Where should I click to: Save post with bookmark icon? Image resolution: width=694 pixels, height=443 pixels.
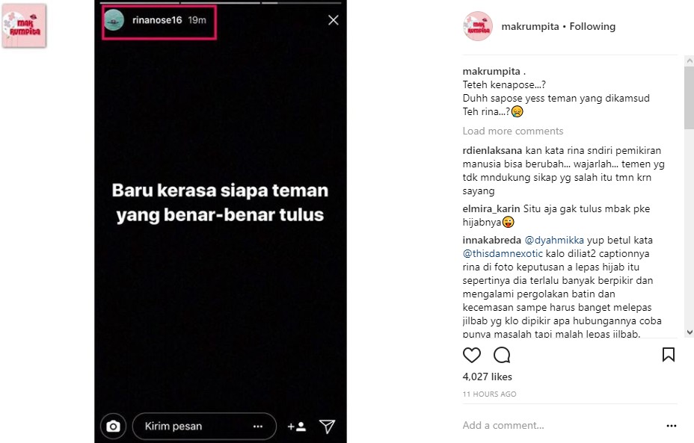point(669,355)
